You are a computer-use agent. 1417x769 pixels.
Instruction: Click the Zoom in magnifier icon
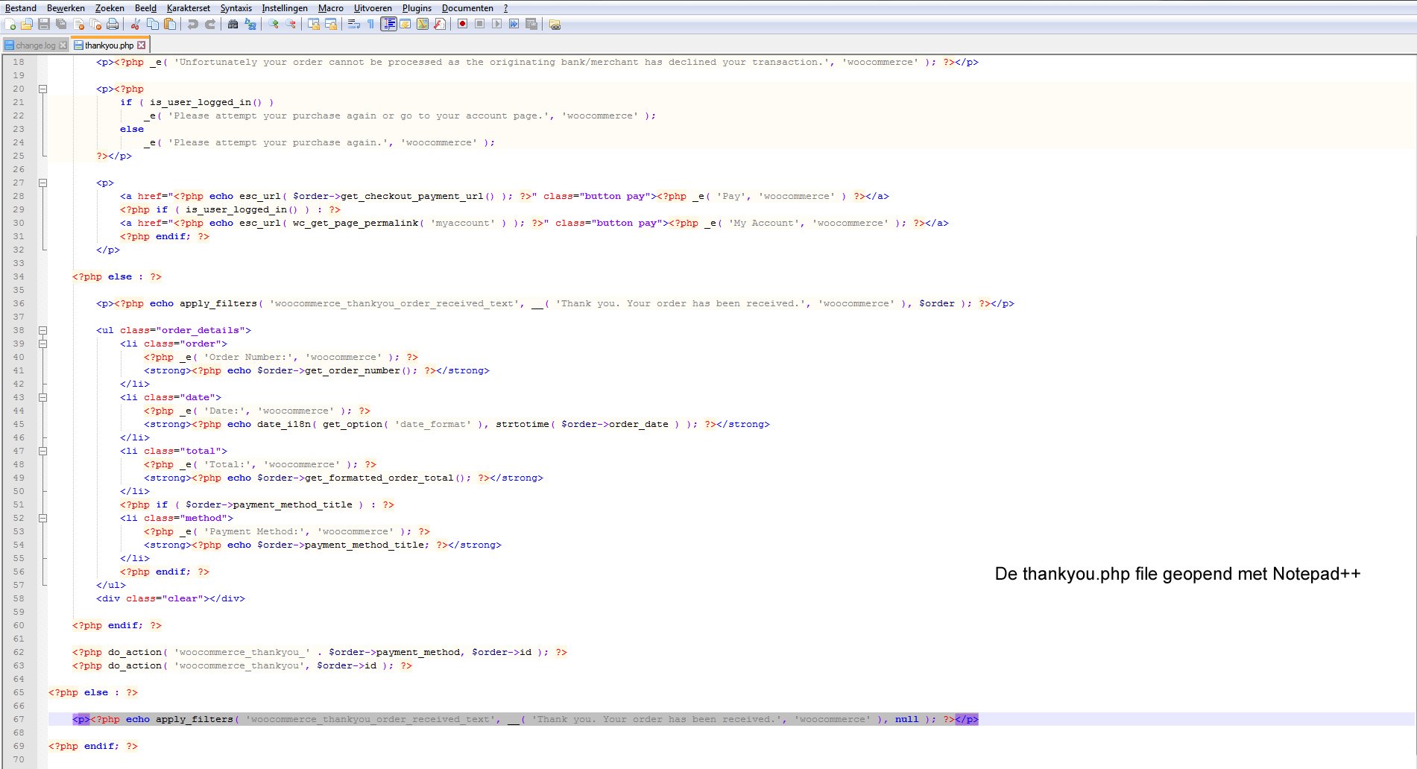click(x=274, y=24)
